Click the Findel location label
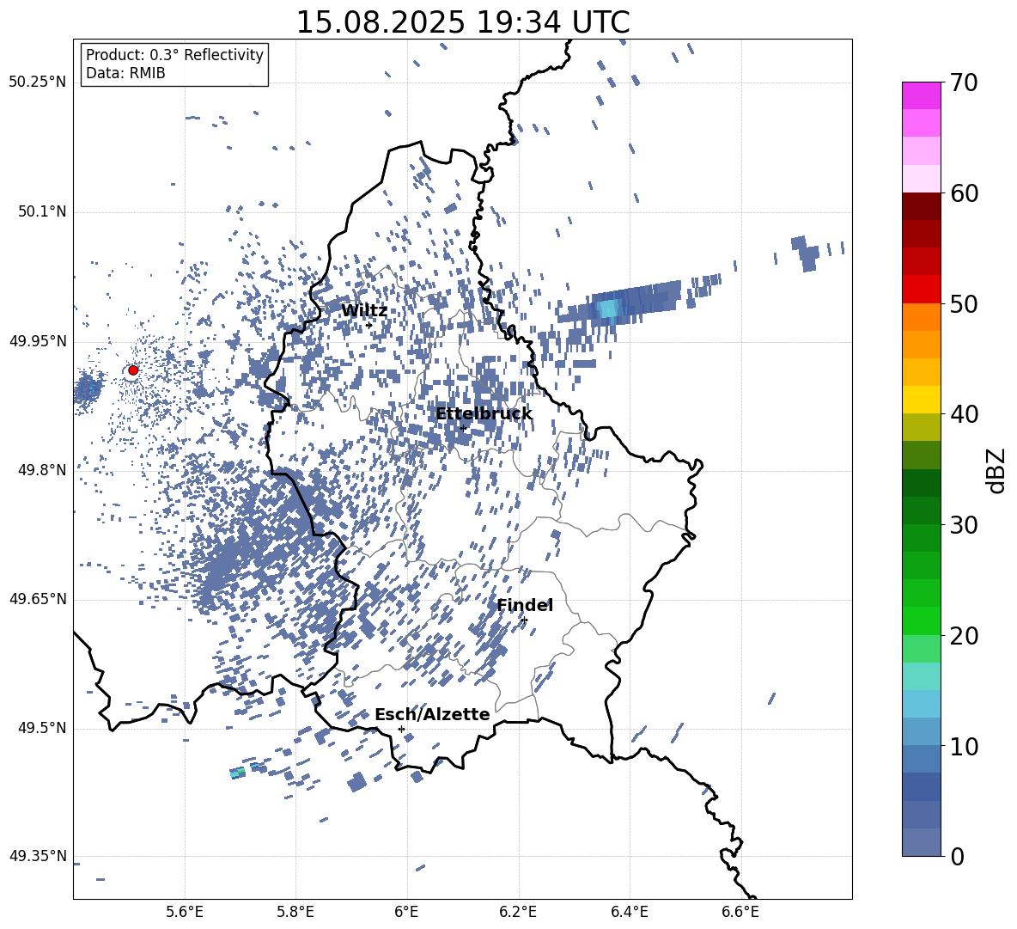1017x929 pixels. click(x=525, y=605)
